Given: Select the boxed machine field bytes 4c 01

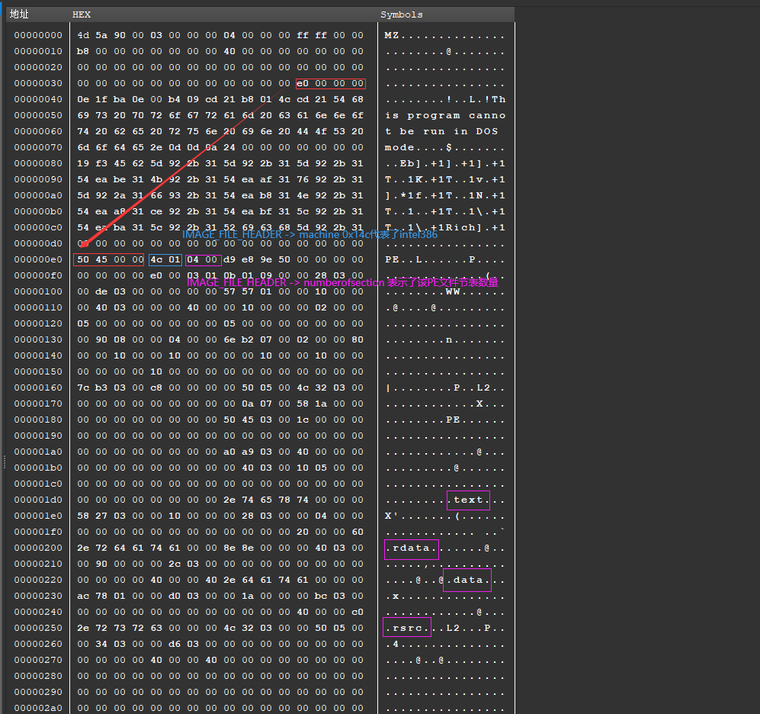Looking at the screenshot, I should [165, 259].
